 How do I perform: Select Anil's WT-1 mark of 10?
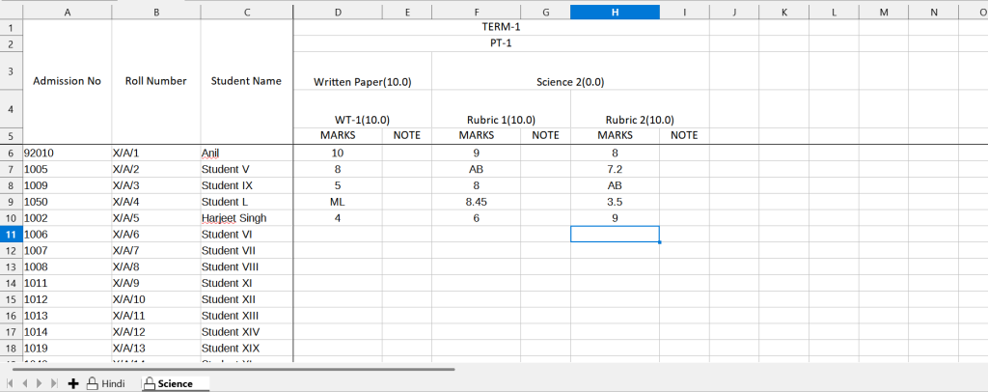(337, 153)
